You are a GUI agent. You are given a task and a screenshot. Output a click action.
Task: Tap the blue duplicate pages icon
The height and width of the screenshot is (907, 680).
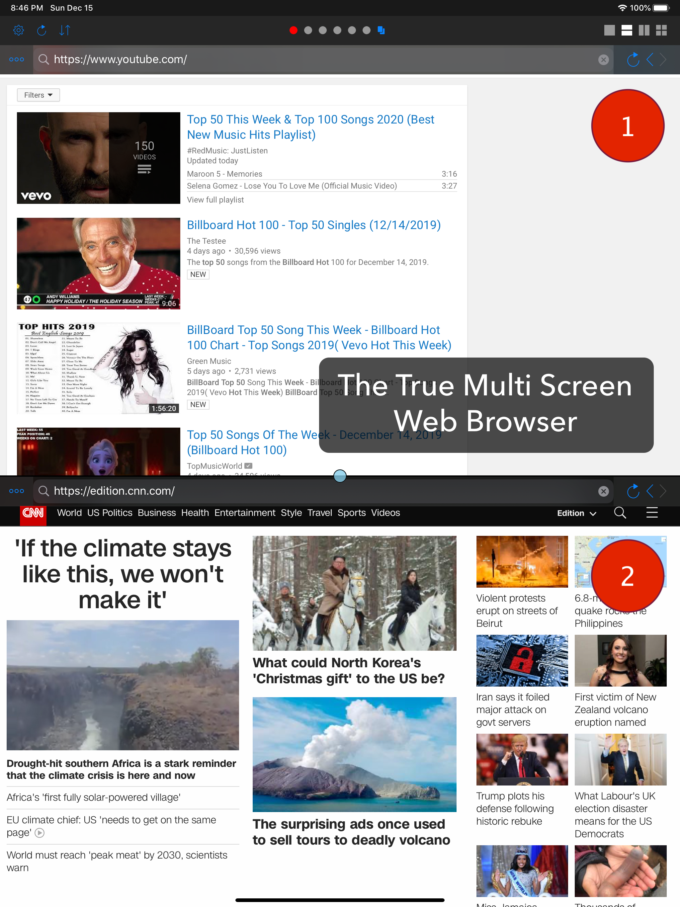pyautogui.click(x=381, y=30)
